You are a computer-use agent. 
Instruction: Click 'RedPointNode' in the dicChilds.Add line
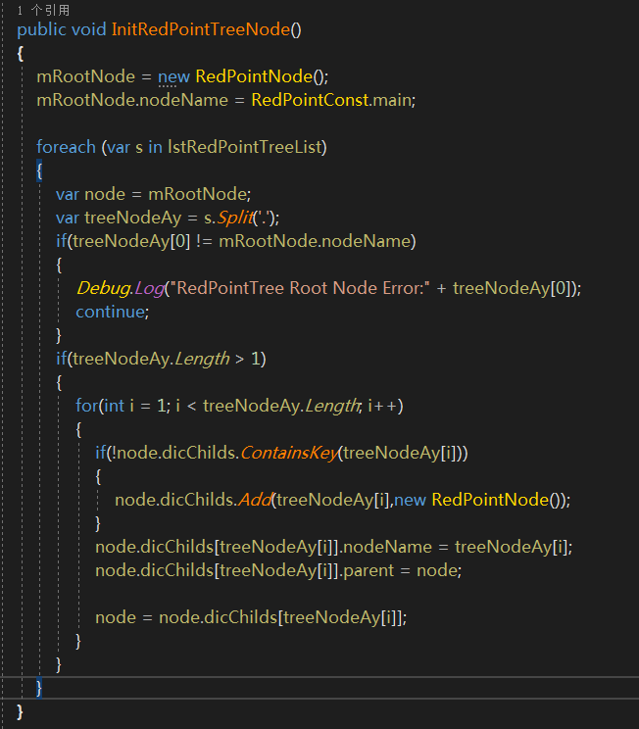(x=490, y=500)
